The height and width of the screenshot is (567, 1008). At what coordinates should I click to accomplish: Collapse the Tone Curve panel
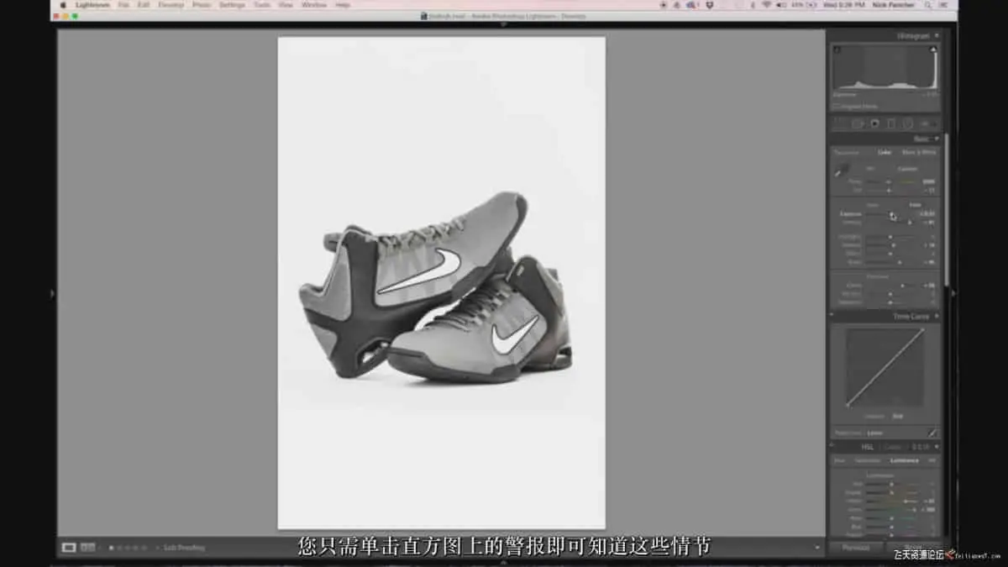tap(937, 317)
